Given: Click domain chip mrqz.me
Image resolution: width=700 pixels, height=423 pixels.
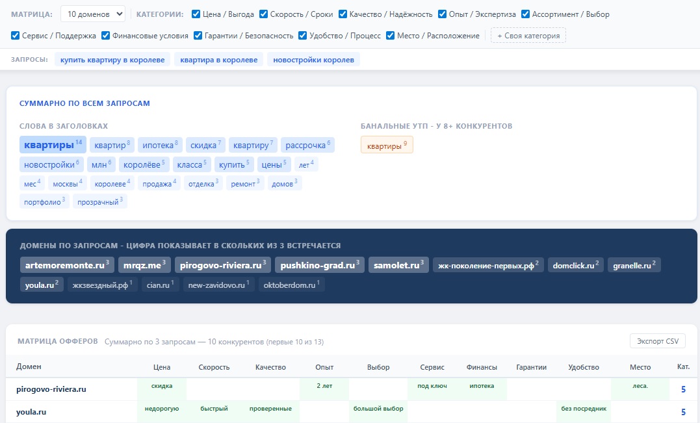Looking at the screenshot, I should (144, 264).
